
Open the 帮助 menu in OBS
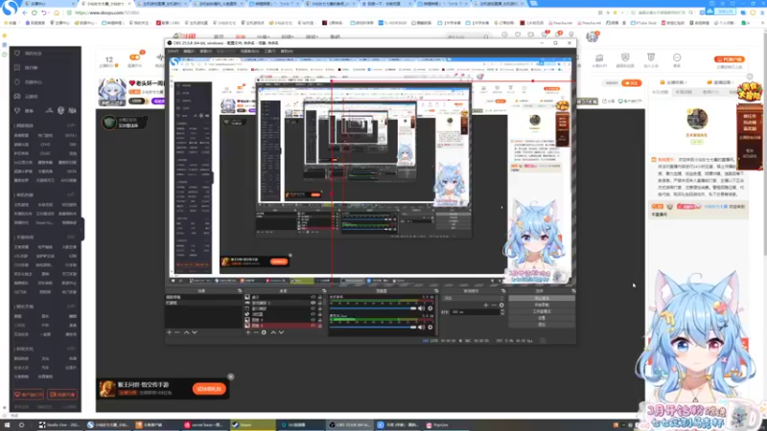tap(287, 51)
